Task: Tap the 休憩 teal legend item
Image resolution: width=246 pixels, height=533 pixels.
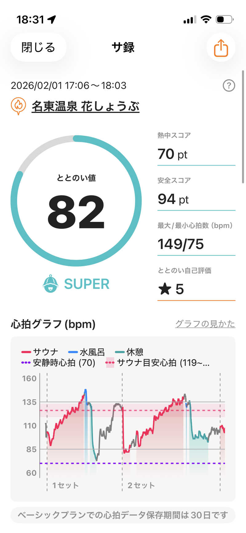Action: pyautogui.click(x=129, y=352)
